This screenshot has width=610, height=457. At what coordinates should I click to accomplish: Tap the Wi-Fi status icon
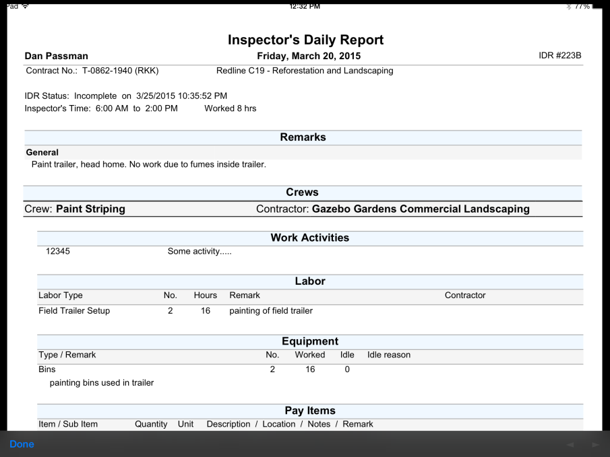[25, 6]
